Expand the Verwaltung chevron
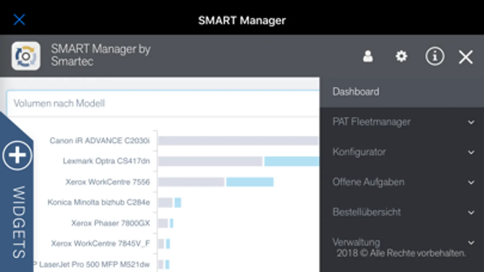 (471, 243)
